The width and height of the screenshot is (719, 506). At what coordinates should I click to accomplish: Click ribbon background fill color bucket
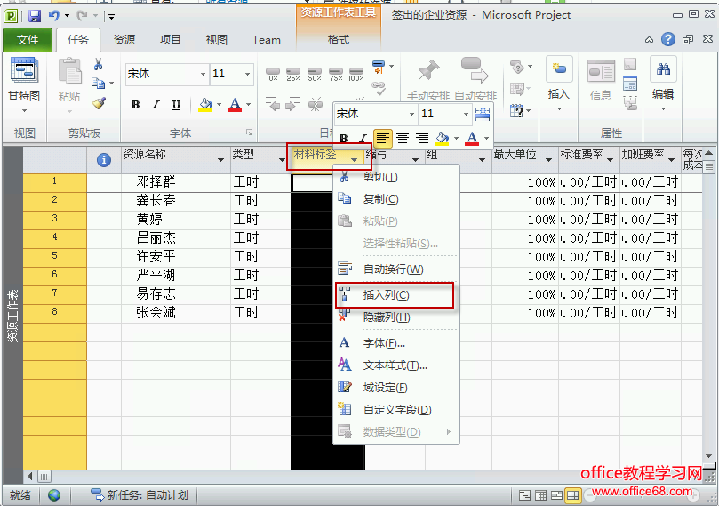[205, 105]
